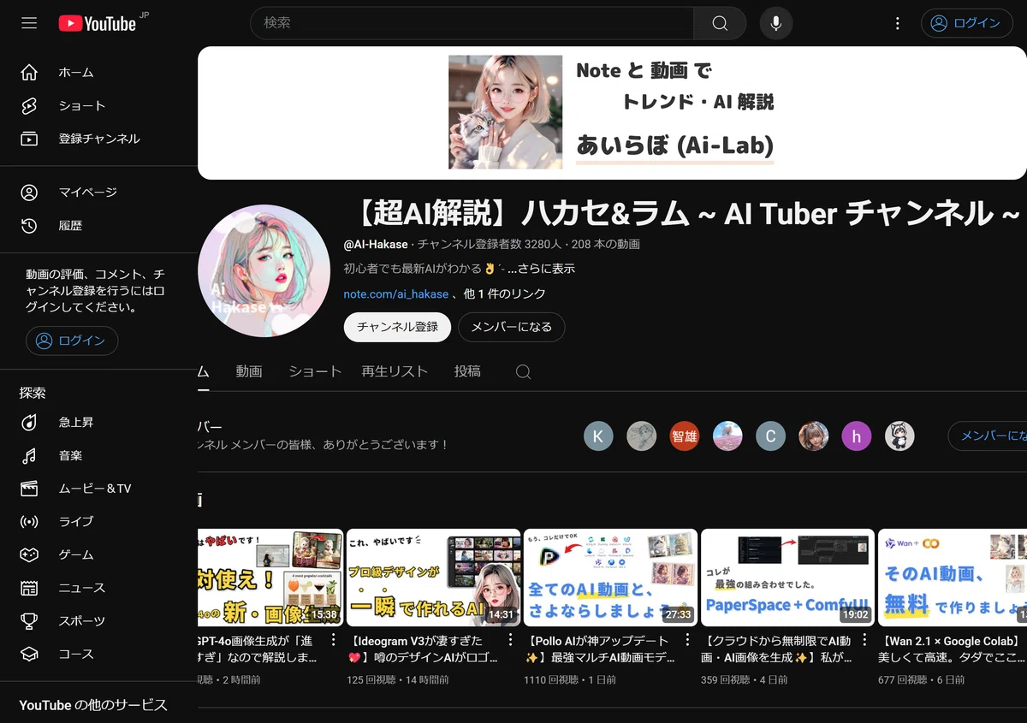1027x723 pixels.
Task: Open スポーツ in sidebar
Action: tap(98, 620)
